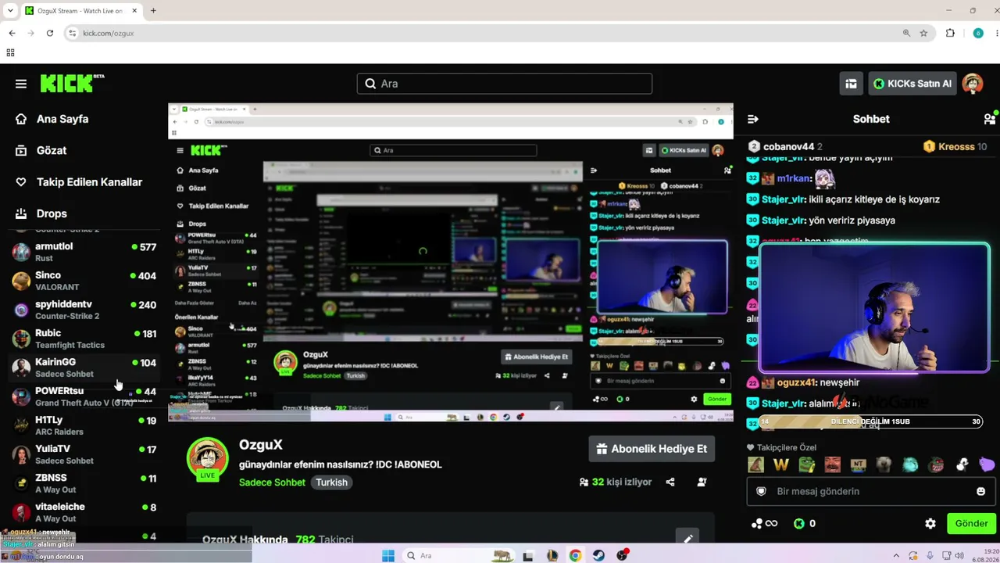This screenshot has width=1000, height=563.
Task: Open the tab search dropdown arrow
Action: point(10,11)
